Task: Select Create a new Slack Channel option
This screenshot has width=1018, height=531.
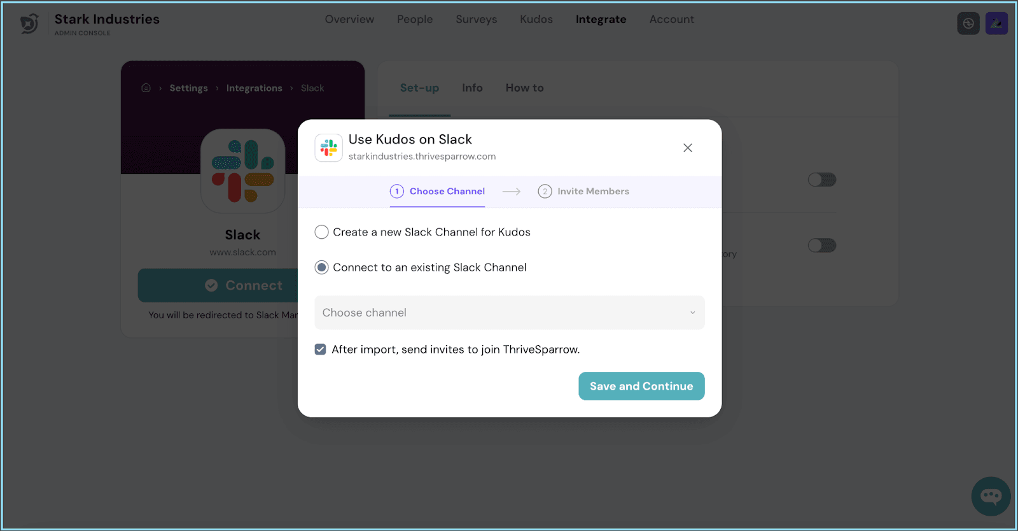Action: 322,232
